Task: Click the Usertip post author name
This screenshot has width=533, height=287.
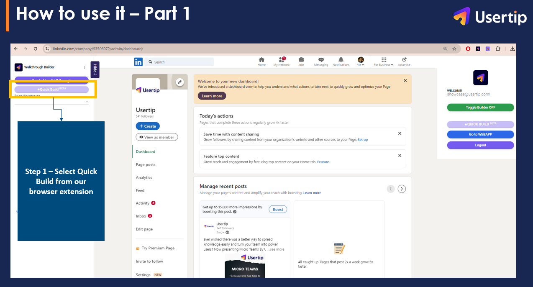Action: tap(222, 224)
